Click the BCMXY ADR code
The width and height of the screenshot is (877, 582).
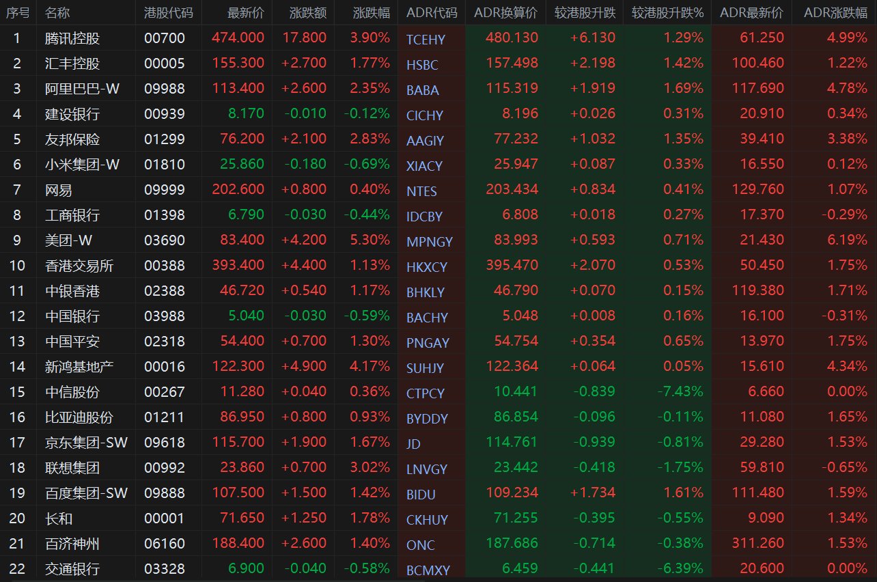pos(428,570)
